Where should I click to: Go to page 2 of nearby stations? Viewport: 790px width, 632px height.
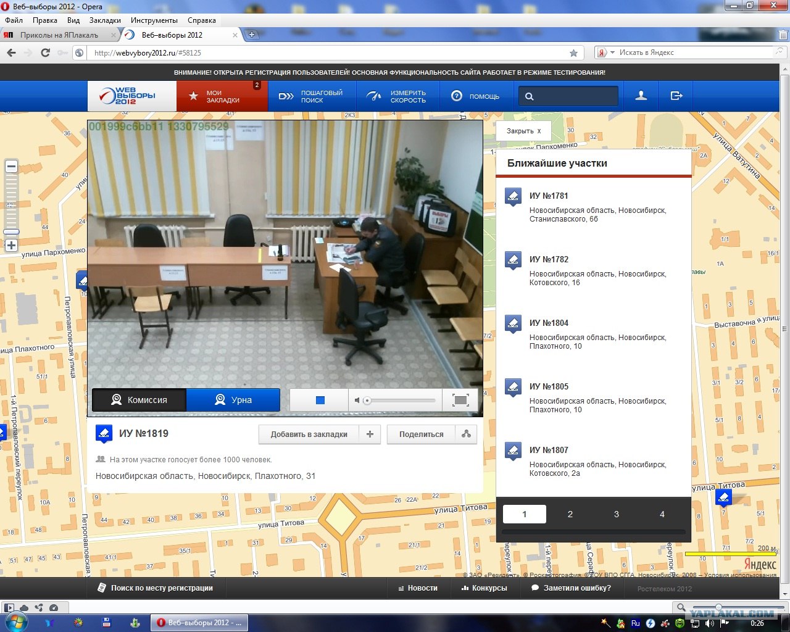pyautogui.click(x=570, y=514)
